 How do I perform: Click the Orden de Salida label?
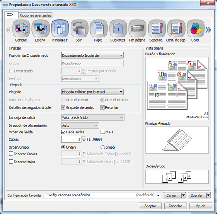coord(21,132)
